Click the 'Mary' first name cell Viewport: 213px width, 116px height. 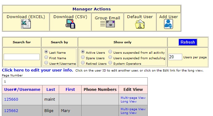coord(70,111)
